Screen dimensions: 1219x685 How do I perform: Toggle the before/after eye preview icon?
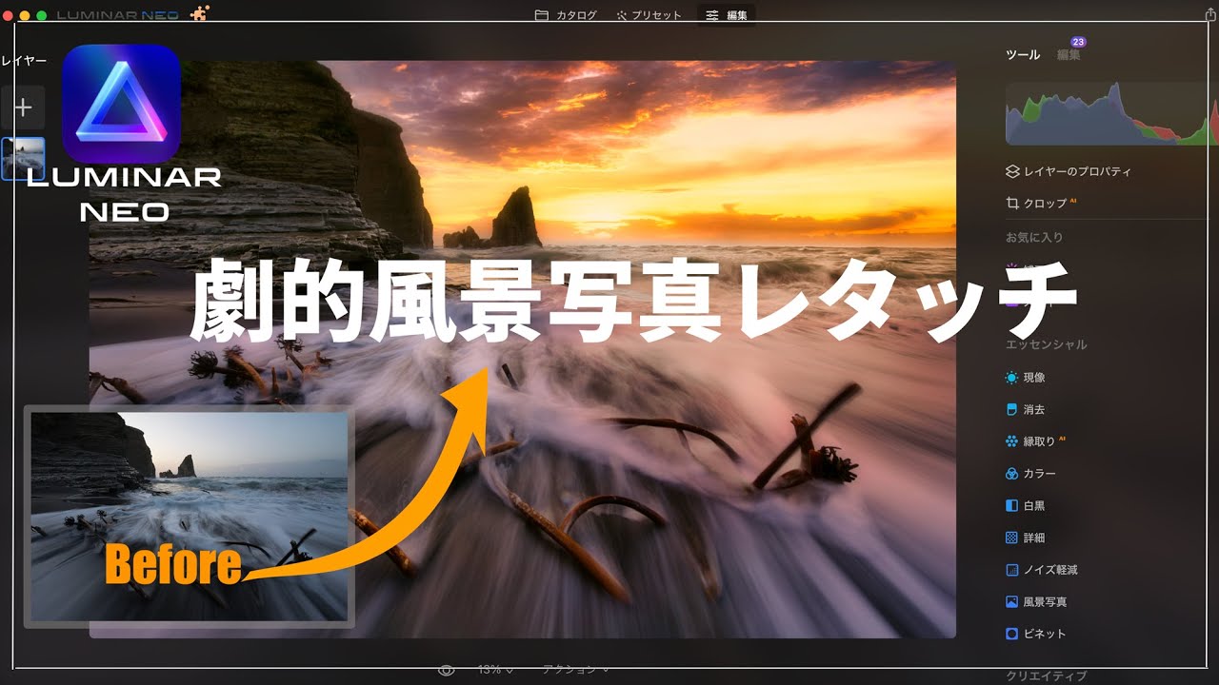pos(446,670)
